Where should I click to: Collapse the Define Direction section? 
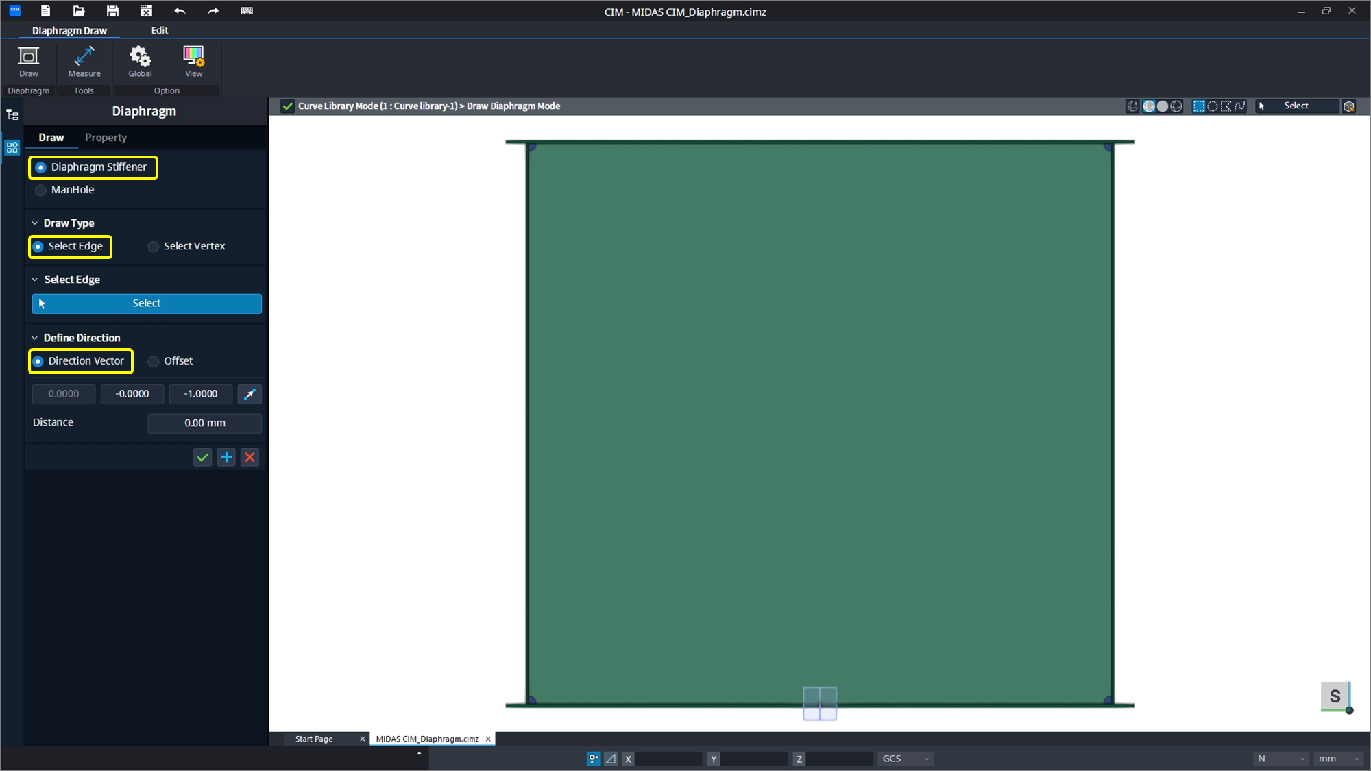click(x=35, y=338)
